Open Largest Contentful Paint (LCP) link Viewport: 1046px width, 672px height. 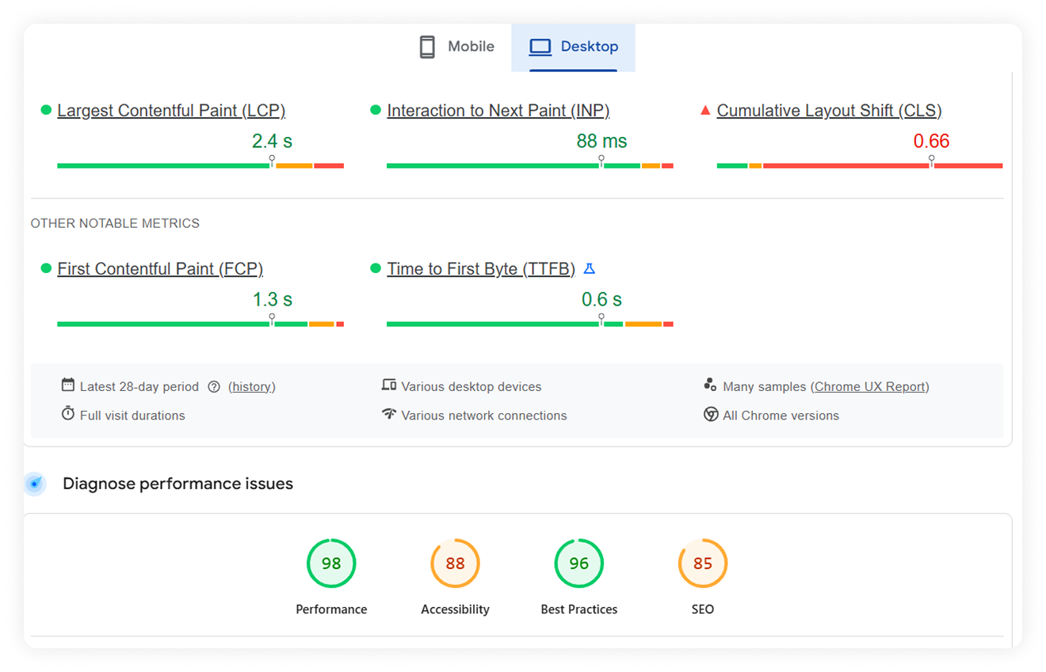tap(171, 111)
